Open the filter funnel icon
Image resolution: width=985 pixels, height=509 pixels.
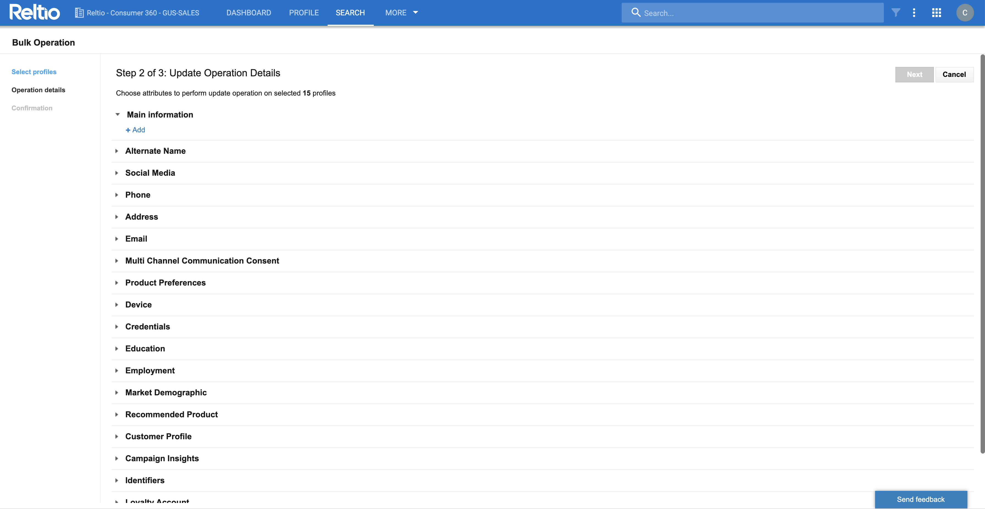895,13
